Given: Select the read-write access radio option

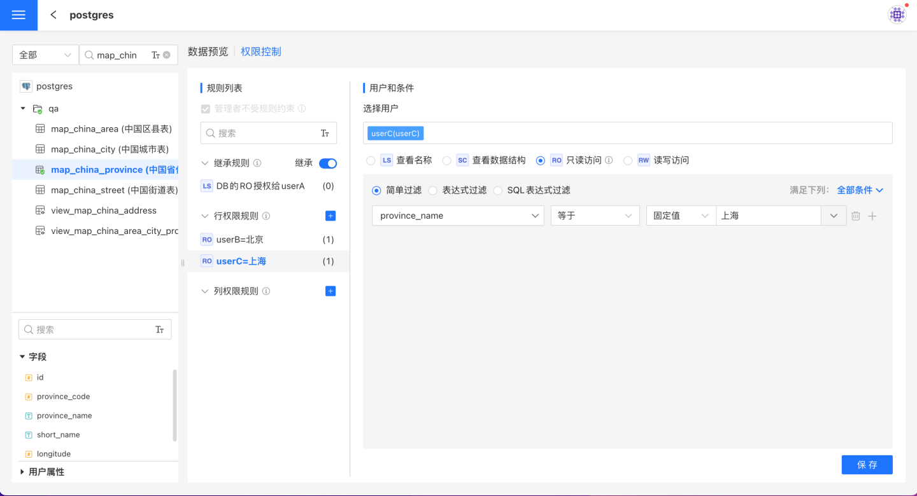Looking at the screenshot, I should tap(628, 161).
